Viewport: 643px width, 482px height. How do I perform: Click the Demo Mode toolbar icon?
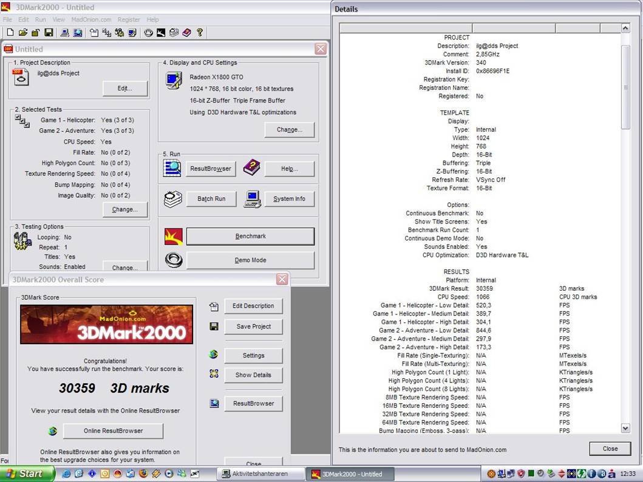148,32
